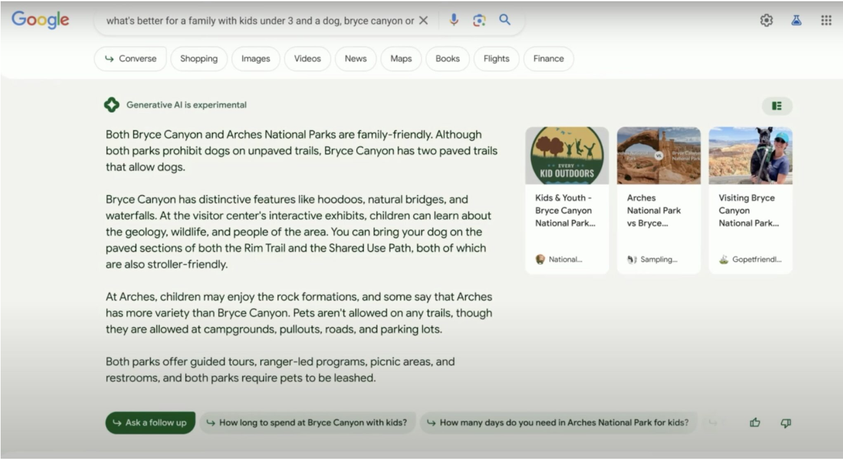Switch to Videos results
Viewport: 843px width, 460px height.
point(308,58)
